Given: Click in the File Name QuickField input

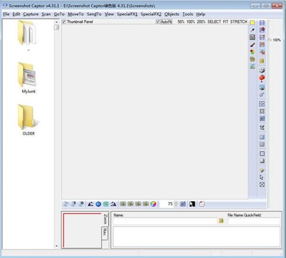Looking at the screenshot, I should click(254, 221).
